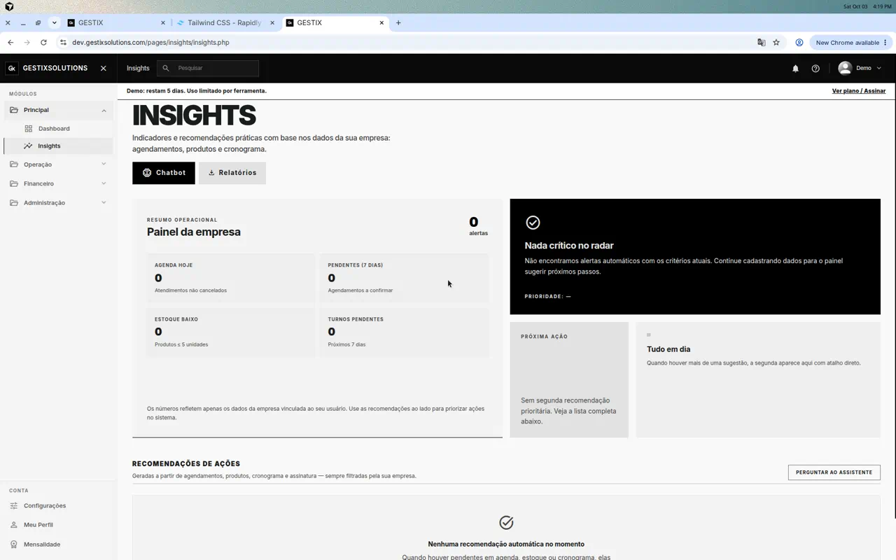
Task: Click the Configurações sliders icon
Action: pos(14,505)
